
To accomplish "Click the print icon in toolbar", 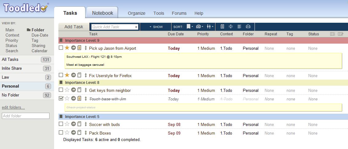I will (248, 27).
